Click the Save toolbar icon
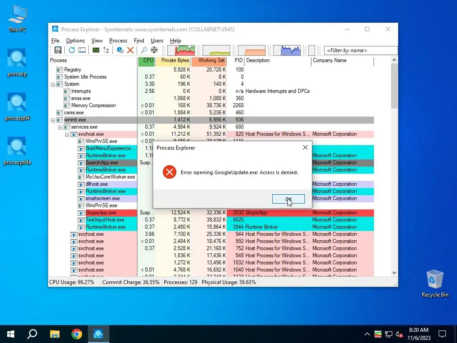Viewport: 457px width, 343px height. 58,50
